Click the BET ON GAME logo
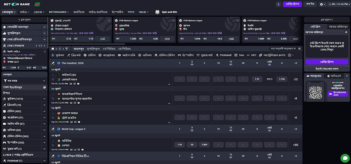The height and width of the screenshot is (164, 351). (17, 4)
